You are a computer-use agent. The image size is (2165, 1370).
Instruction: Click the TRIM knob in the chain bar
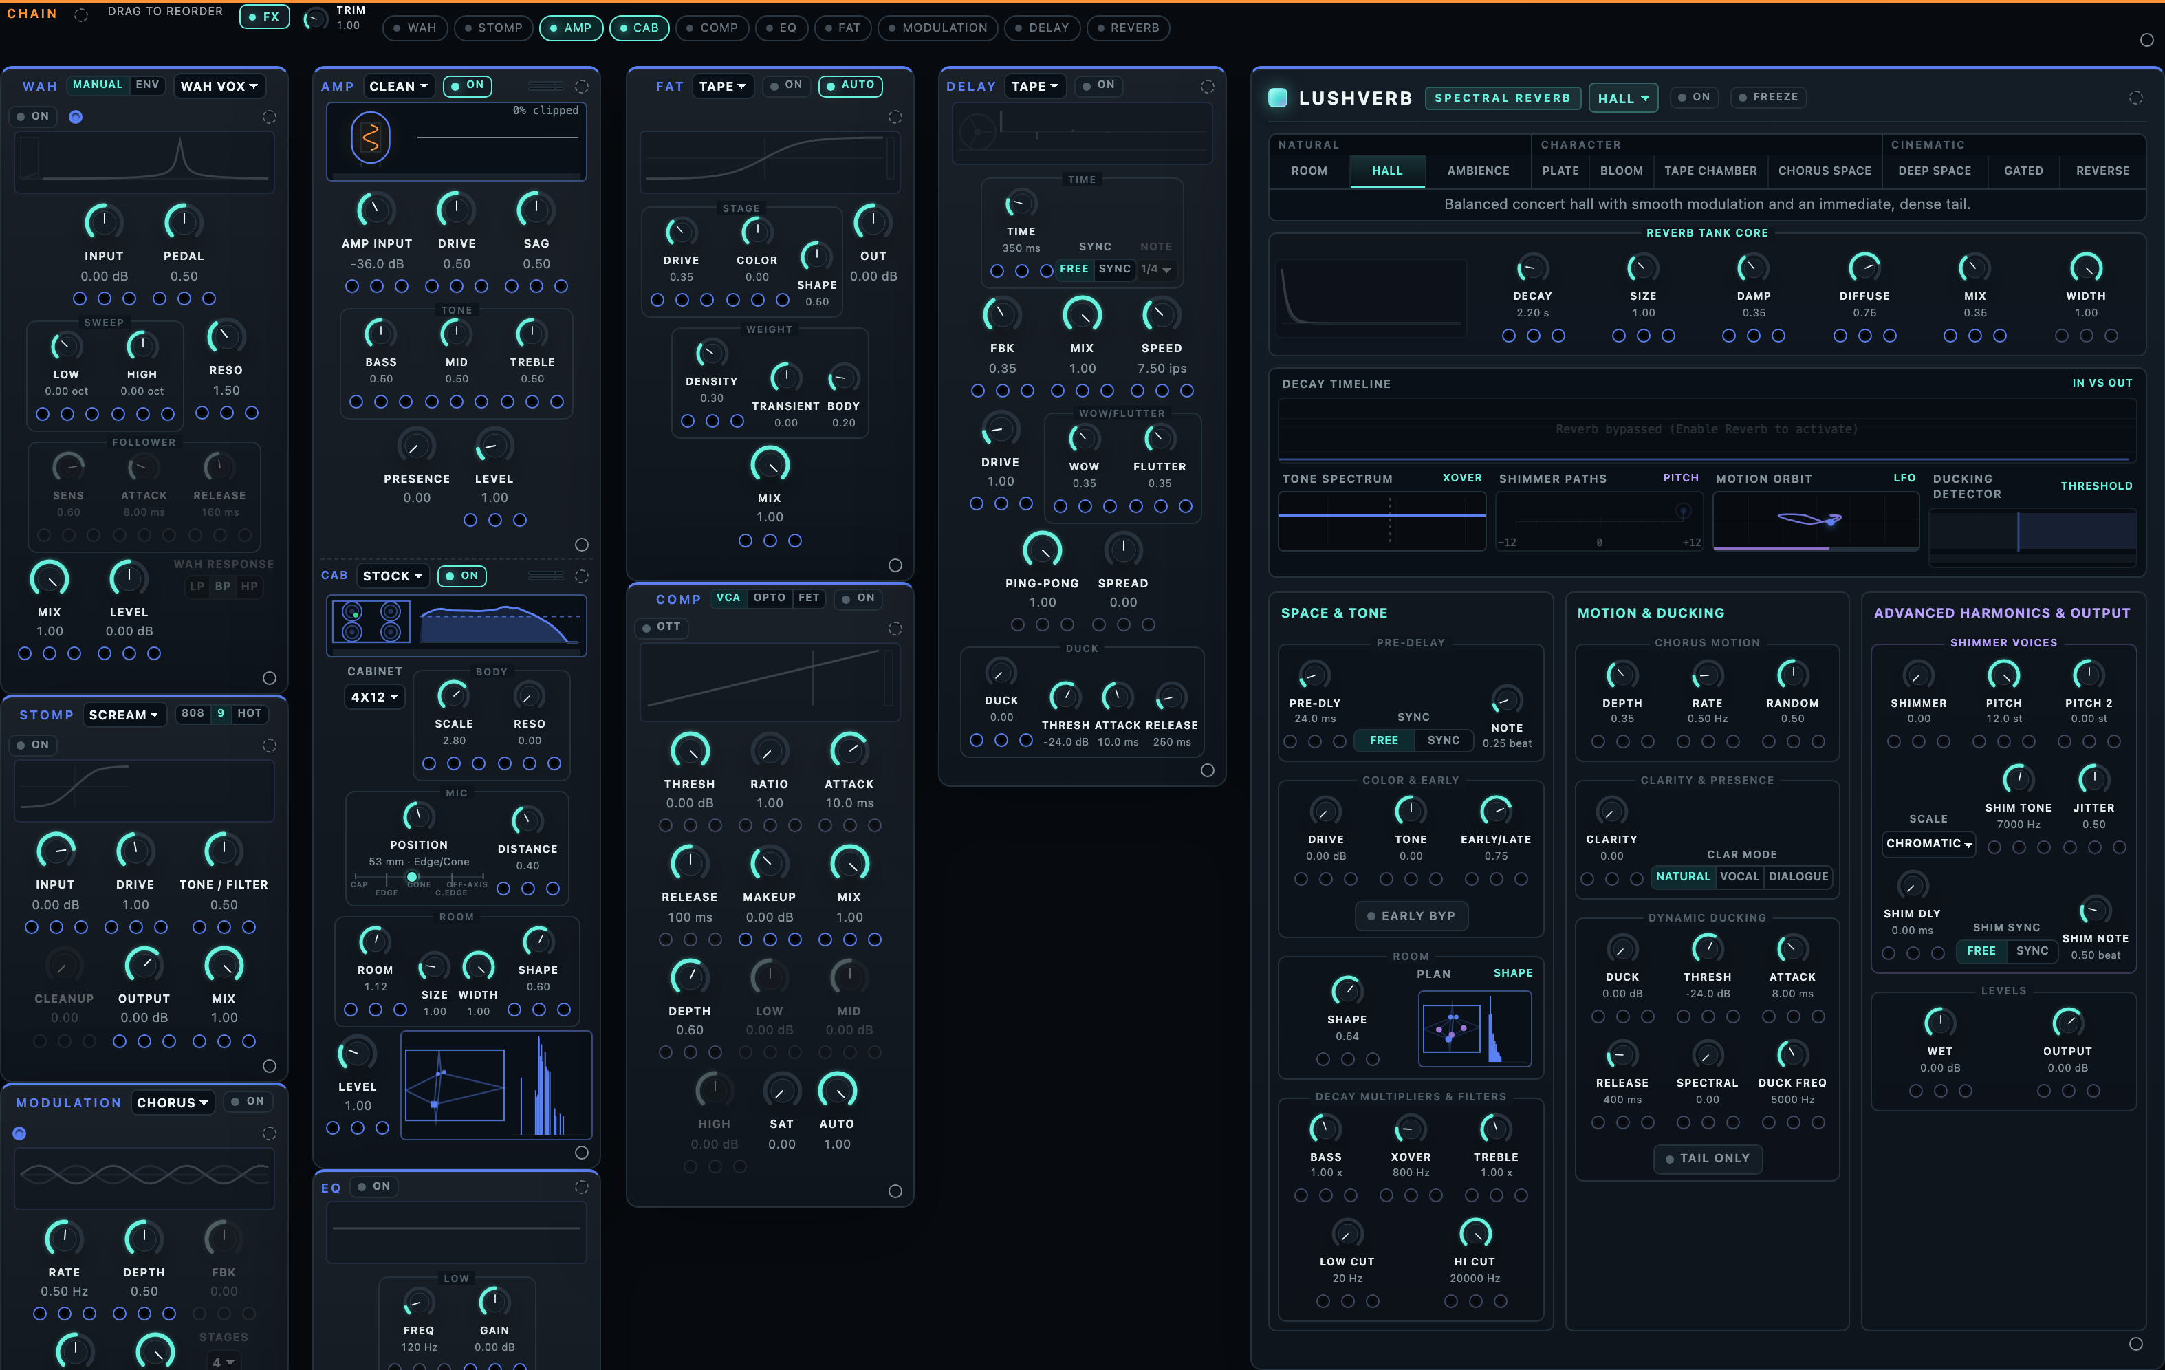316,18
